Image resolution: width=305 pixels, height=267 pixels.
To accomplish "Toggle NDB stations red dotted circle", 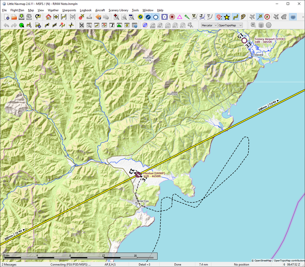I will coord(172,17).
